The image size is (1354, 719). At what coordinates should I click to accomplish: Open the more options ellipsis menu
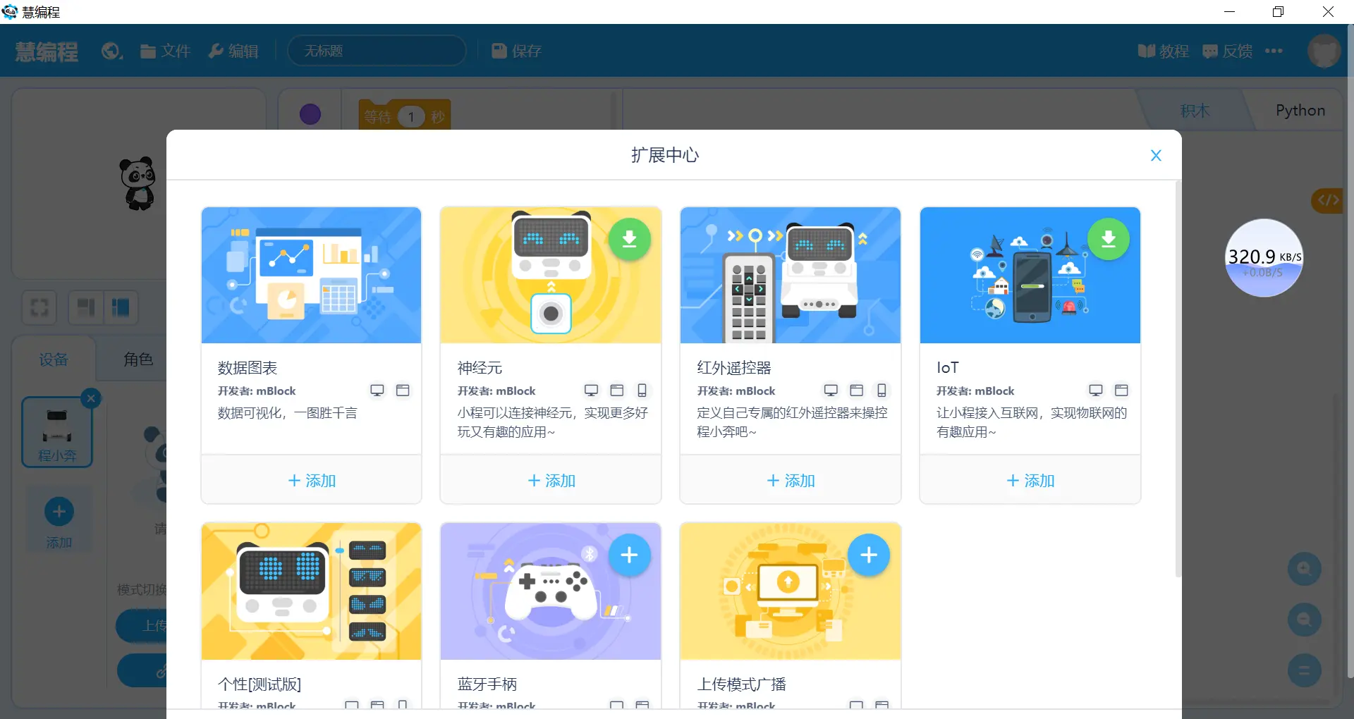click(x=1274, y=51)
